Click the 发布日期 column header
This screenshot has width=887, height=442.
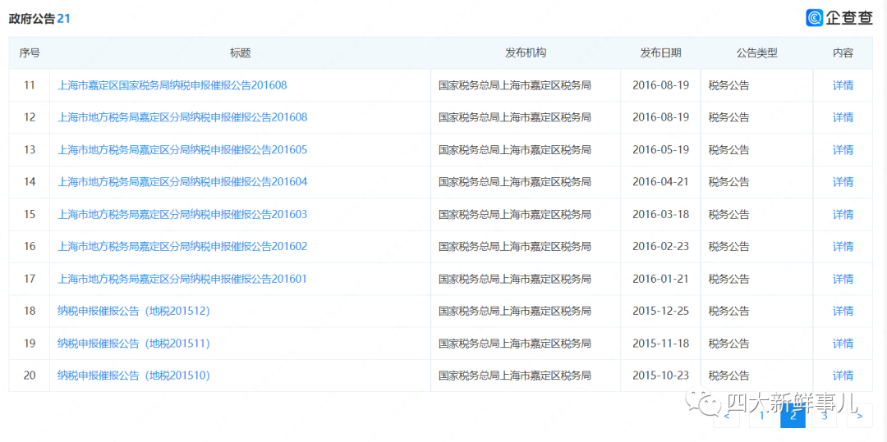point(660,53)
